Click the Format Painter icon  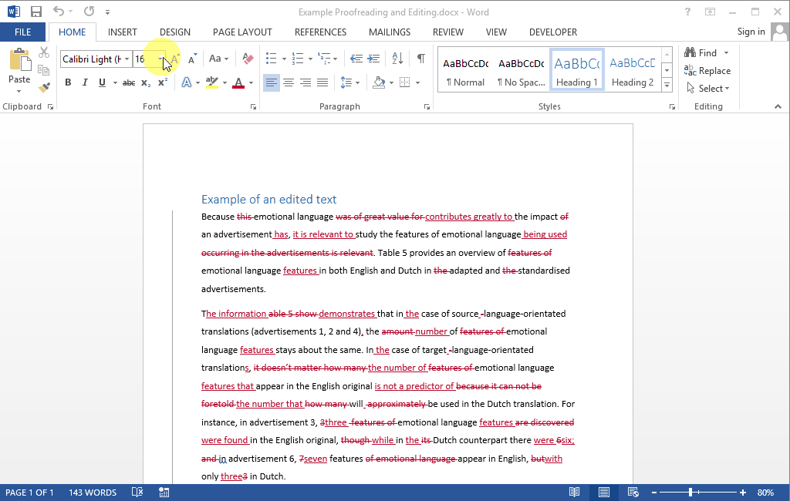[x=44, y=87]
